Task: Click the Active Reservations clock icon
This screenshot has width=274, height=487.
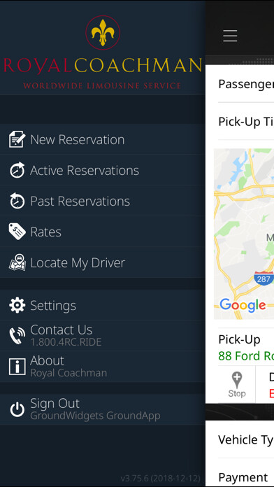Action: [x=17, y=170]
